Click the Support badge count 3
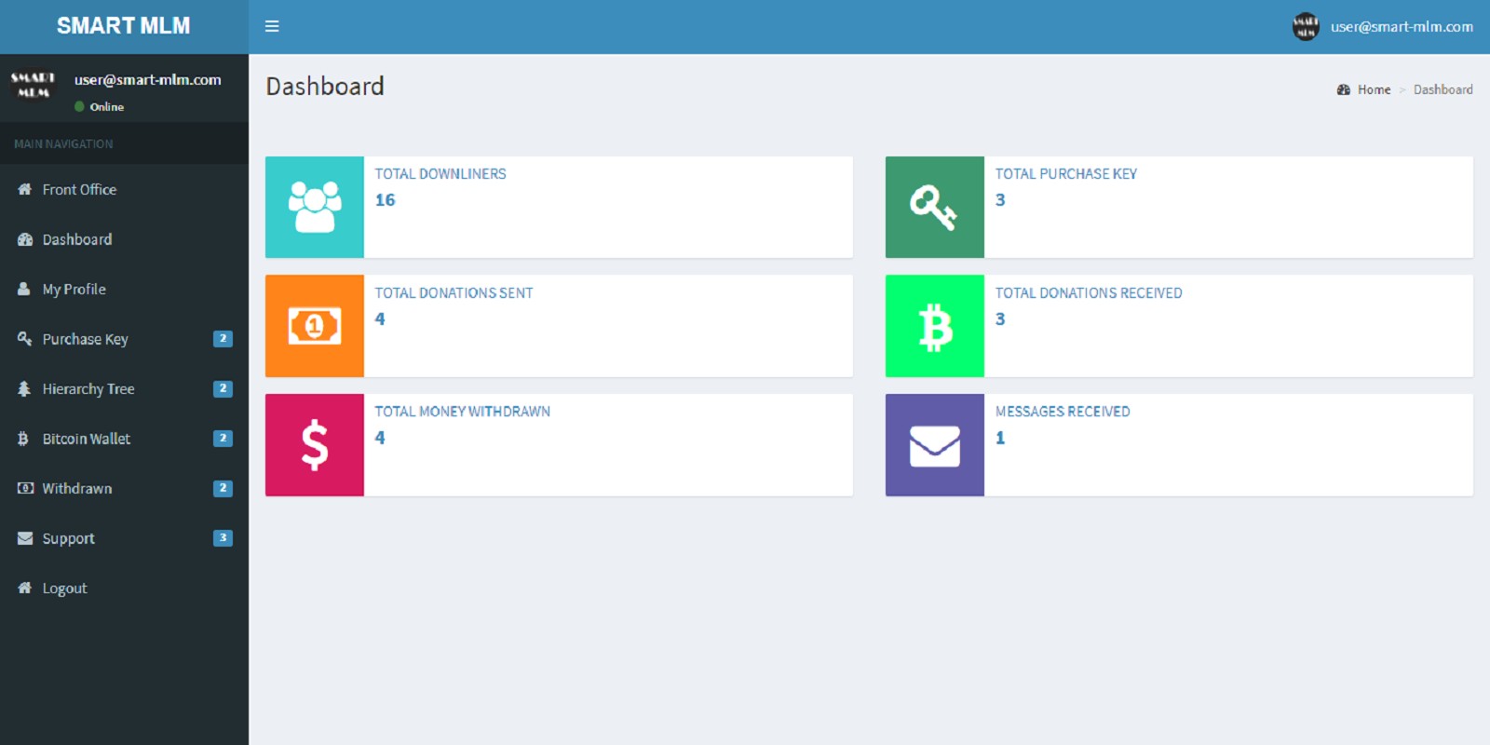The image size is (1490, 745). pos(223,538)
